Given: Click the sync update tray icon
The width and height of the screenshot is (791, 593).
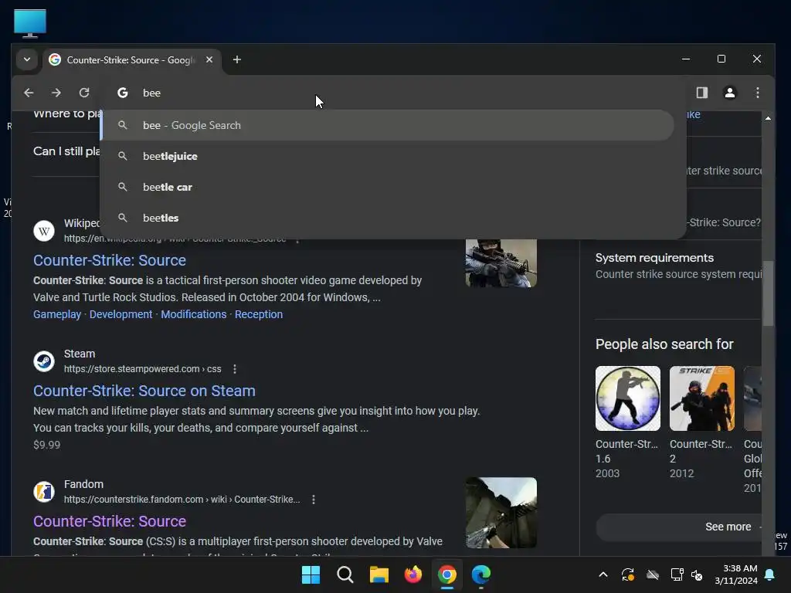Looking at the screenshot, I should pyautogui.click(x=627, y=574).
